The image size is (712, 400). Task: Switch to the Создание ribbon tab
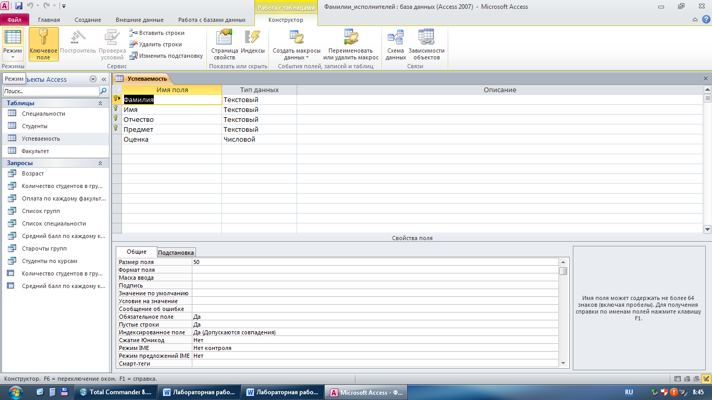tap(88, 20)
